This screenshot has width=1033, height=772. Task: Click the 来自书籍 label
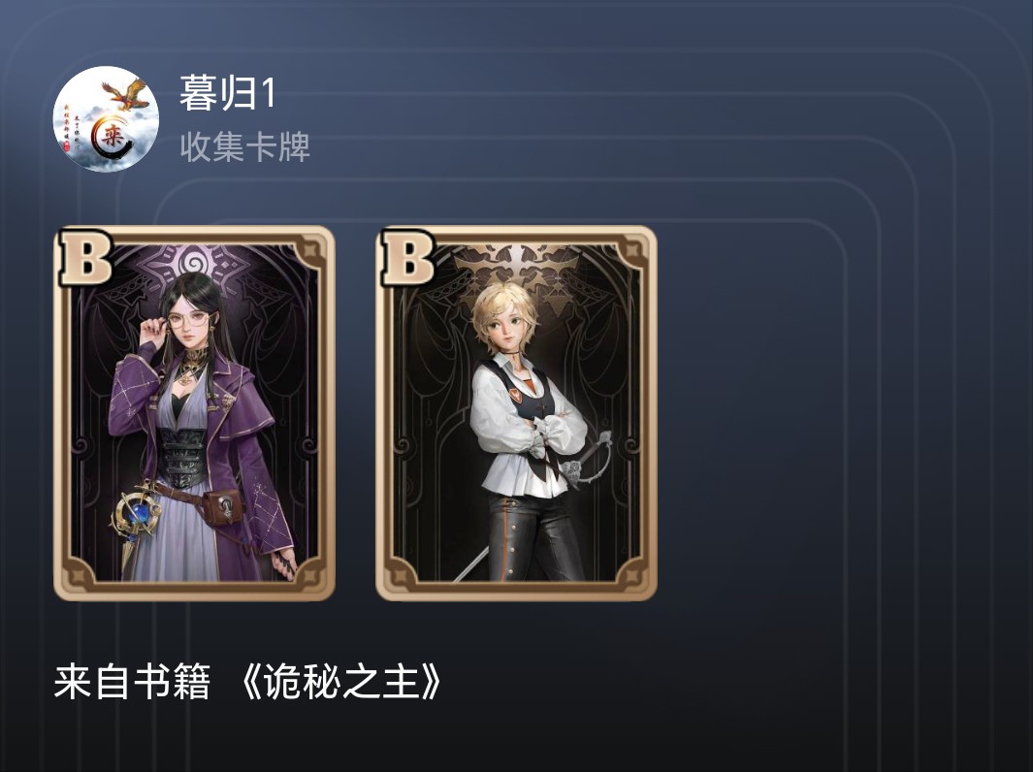(x=133, y=681)
